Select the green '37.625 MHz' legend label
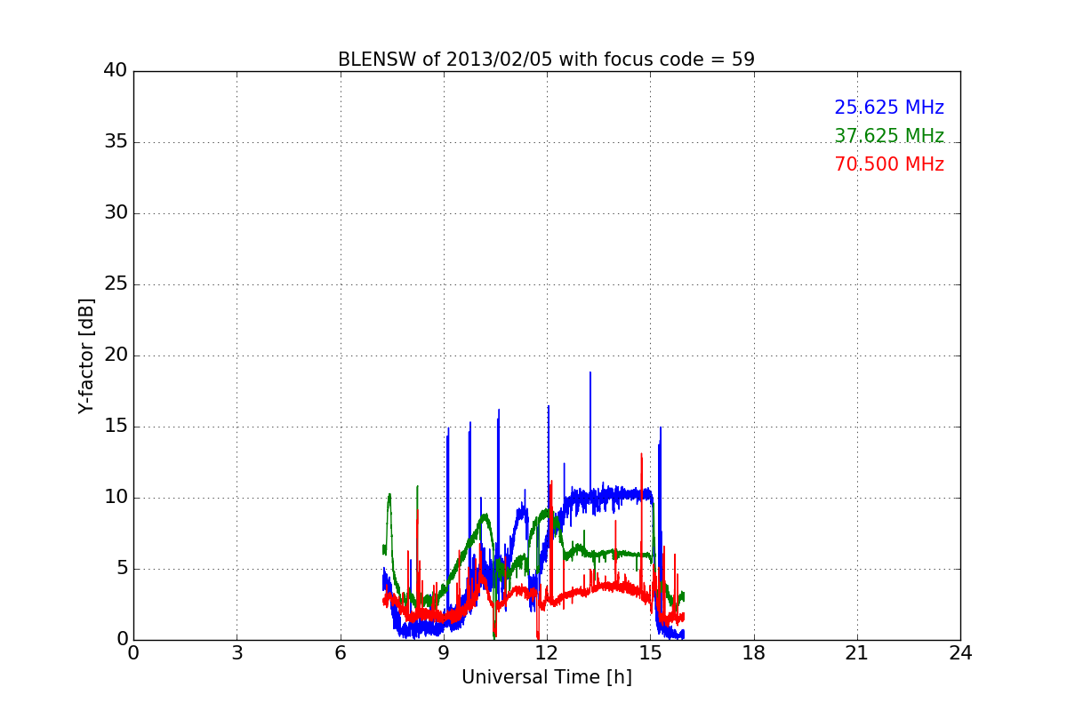The height and width of the screenshot is (711, 1067). [x=889, y=136]
